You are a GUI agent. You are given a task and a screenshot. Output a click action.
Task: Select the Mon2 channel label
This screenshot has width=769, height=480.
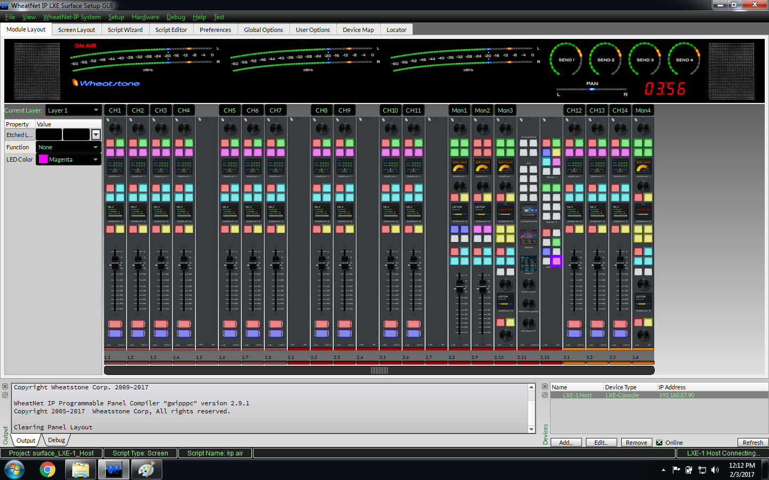482,110
